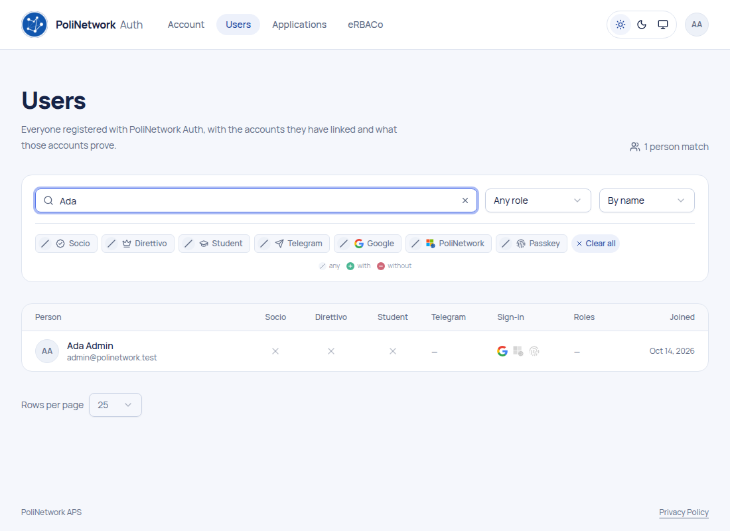Open the AA user avatar menu

(x=696, y=25)
